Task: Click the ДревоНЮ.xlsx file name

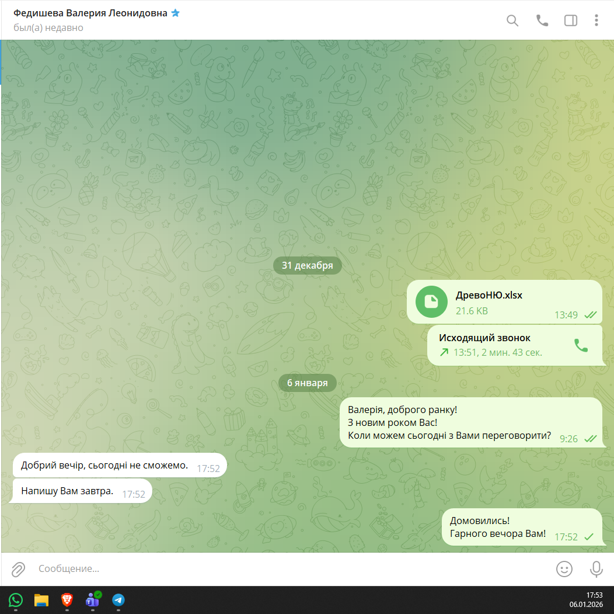Action: [489, 295]
